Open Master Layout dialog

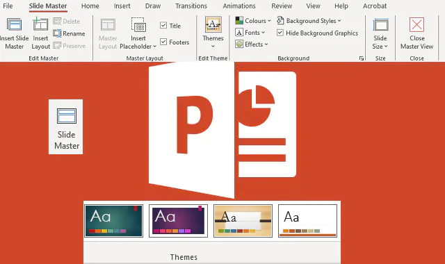tap(108, 33)
